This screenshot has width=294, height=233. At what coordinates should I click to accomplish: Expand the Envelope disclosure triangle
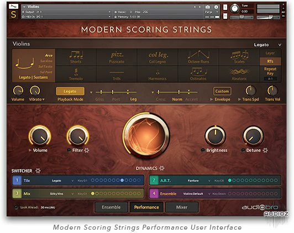click(x=211, y=99)
